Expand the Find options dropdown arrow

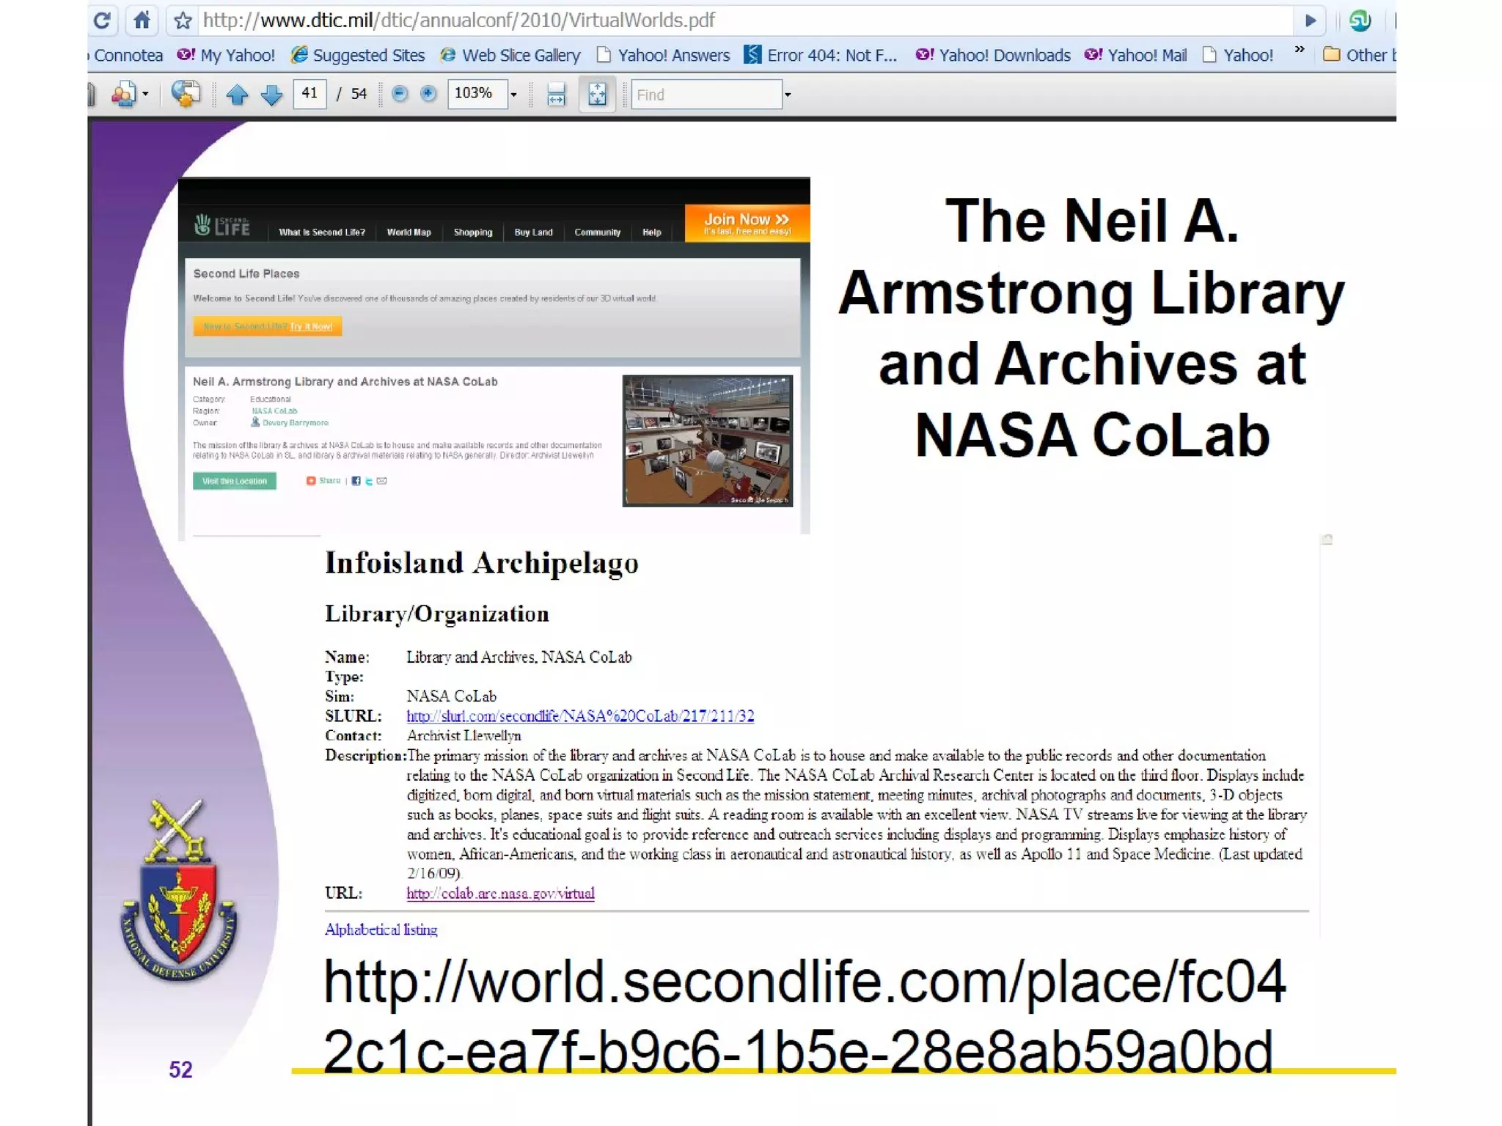click(788, 95)
